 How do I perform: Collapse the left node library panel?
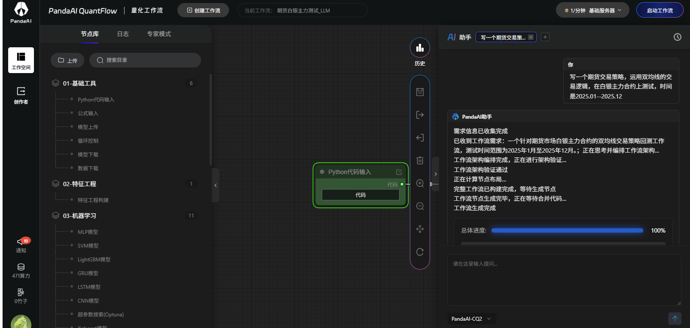click(x=216, y=185)
